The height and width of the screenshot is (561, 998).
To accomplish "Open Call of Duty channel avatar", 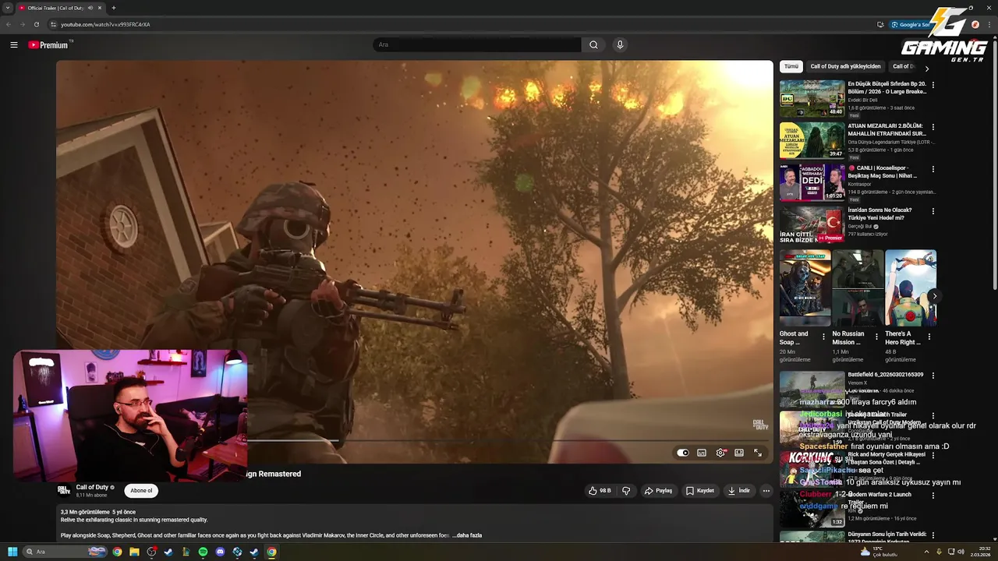I will [64, 490].
